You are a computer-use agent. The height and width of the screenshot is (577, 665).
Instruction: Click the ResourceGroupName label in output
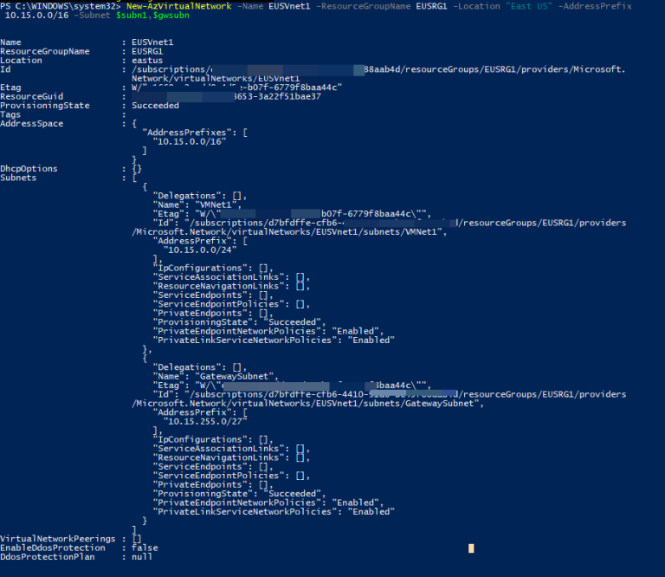45,51
